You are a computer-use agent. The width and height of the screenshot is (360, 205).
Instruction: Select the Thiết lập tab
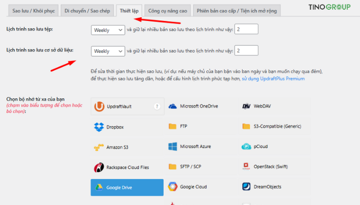pyautogui.click(x=129, y=11)
